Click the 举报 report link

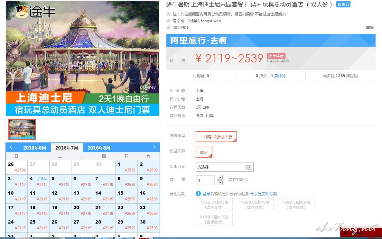tap(370, 28)
